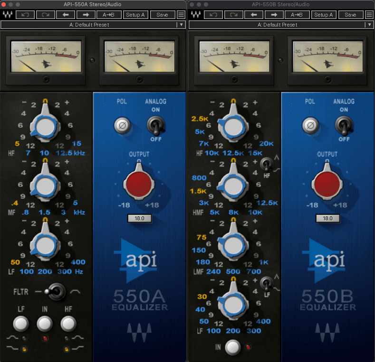Click the HF shelf/bell round button on 550A
This screenshot has height=362, width=375.
pyautogui.click(x=68, y=324)
